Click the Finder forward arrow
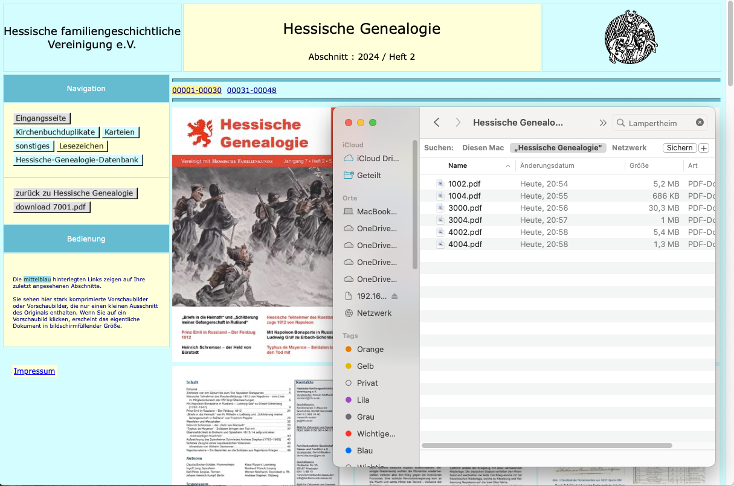734x486 pixels. coord(458,123)
